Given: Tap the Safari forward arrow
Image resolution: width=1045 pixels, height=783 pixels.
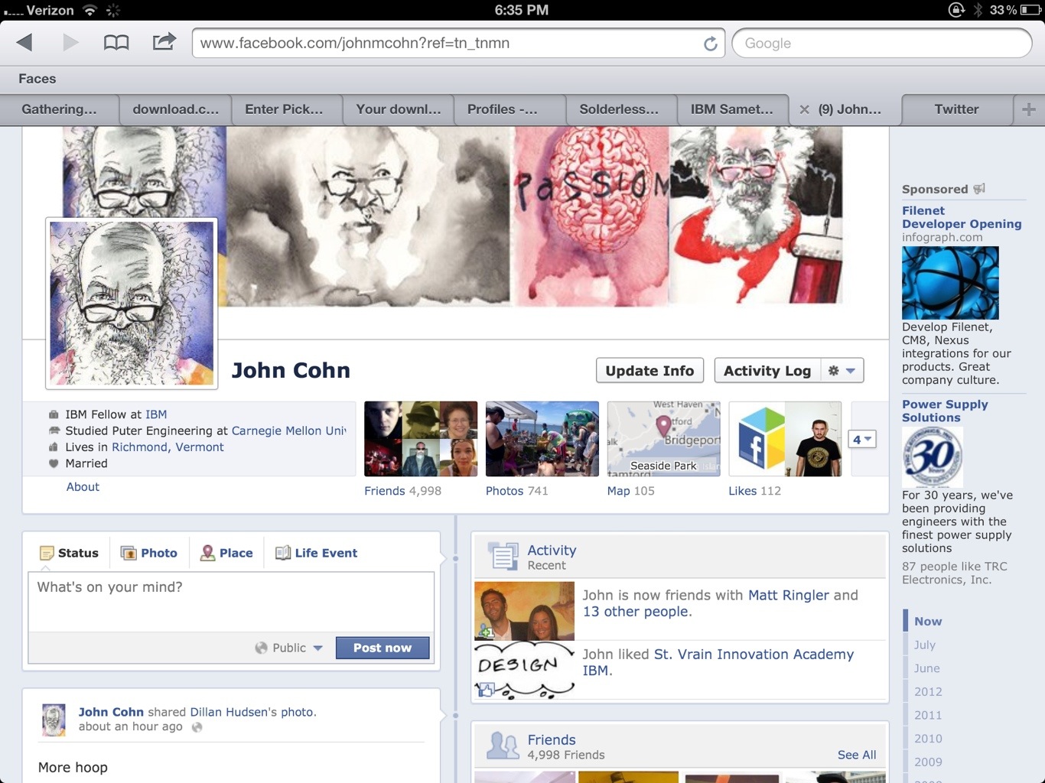Looking at the screenshot, I should pos(70,43).
